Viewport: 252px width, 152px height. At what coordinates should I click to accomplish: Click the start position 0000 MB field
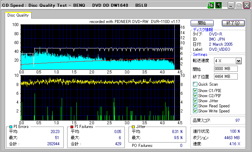(x=226, y=69)
